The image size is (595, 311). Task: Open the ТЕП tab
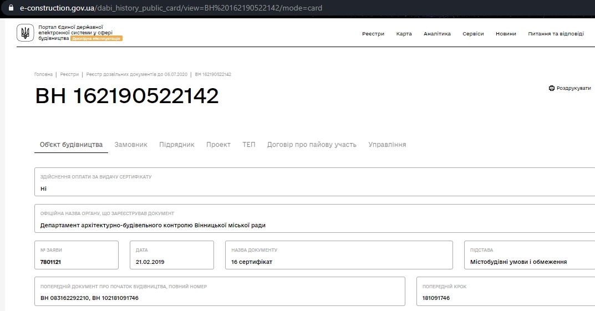[249, 145]
